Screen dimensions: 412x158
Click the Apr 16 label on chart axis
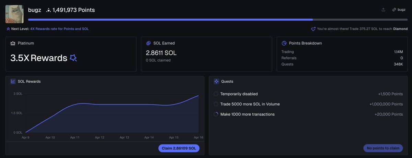[x=198, y=137]
